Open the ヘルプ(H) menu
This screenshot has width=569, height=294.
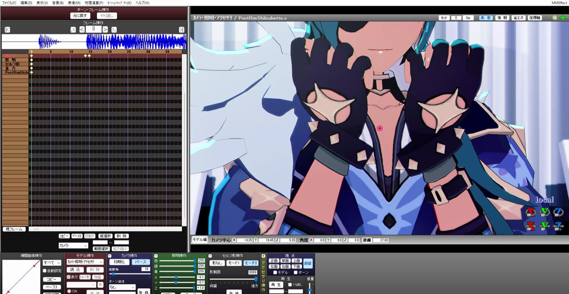[x=142, y=3]
